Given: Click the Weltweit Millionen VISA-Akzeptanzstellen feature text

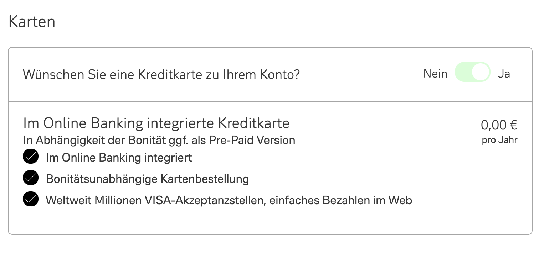Looking at the screenshot, I should coord(229,200).
